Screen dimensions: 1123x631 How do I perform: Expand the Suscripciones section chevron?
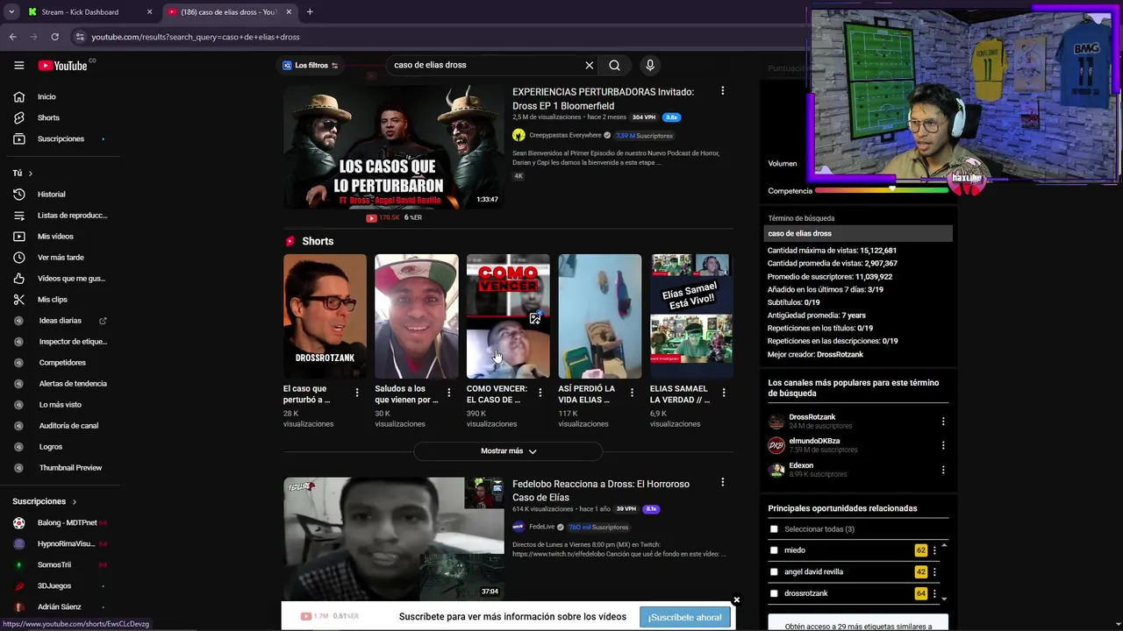tap(74, 501)
